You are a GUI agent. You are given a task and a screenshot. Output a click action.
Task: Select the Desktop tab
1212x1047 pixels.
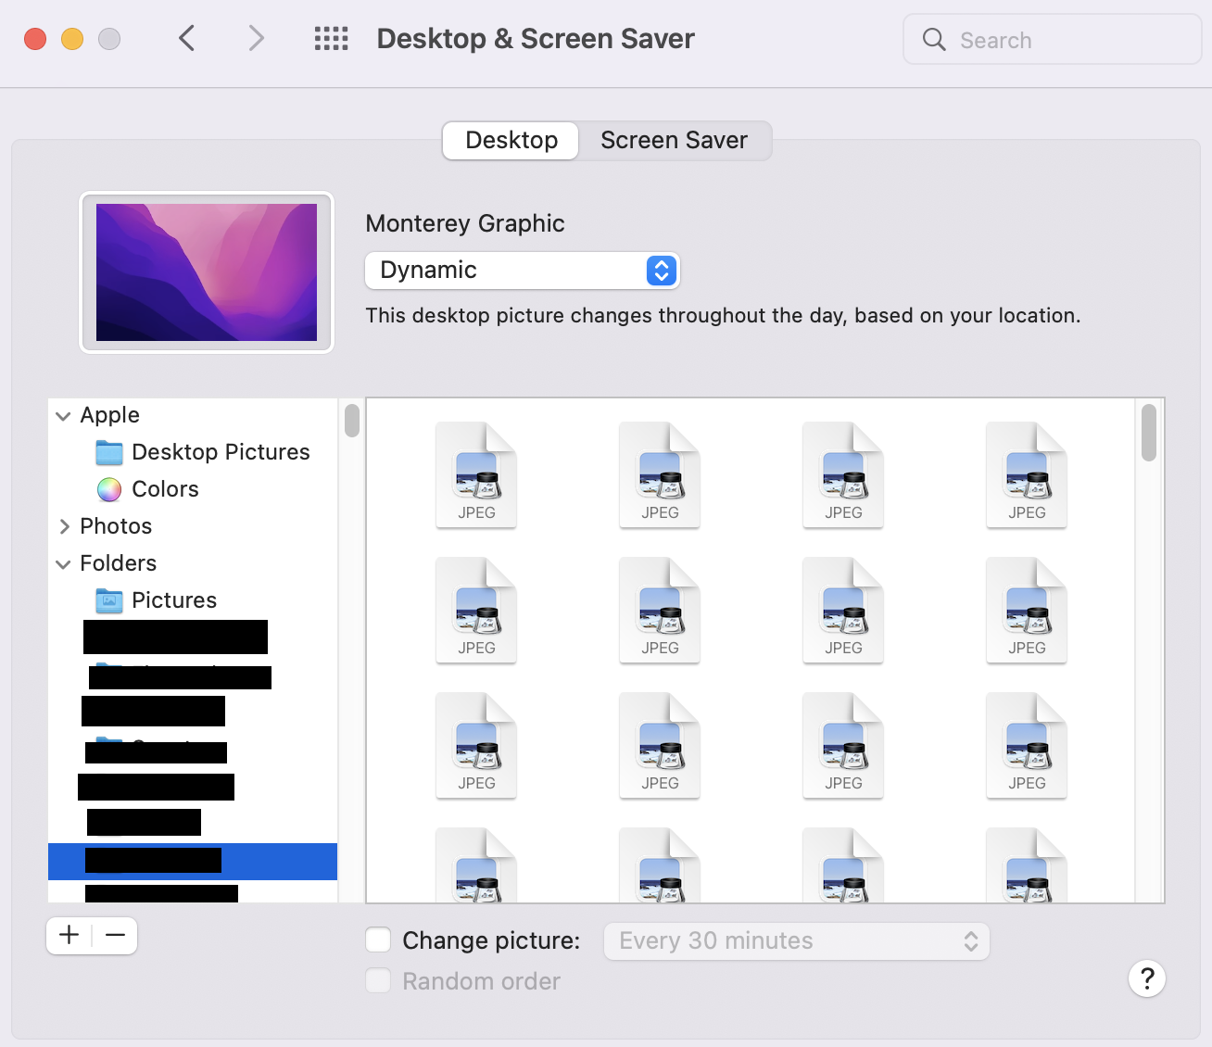511,140
